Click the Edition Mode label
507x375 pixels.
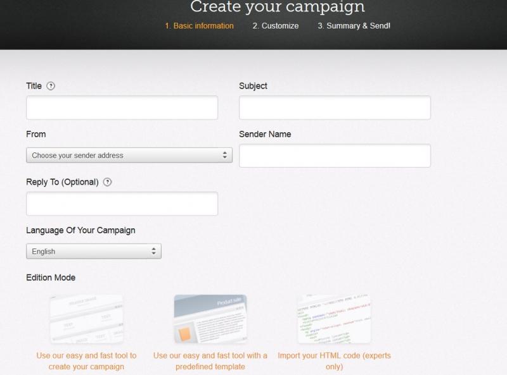(x=51, y=278)
